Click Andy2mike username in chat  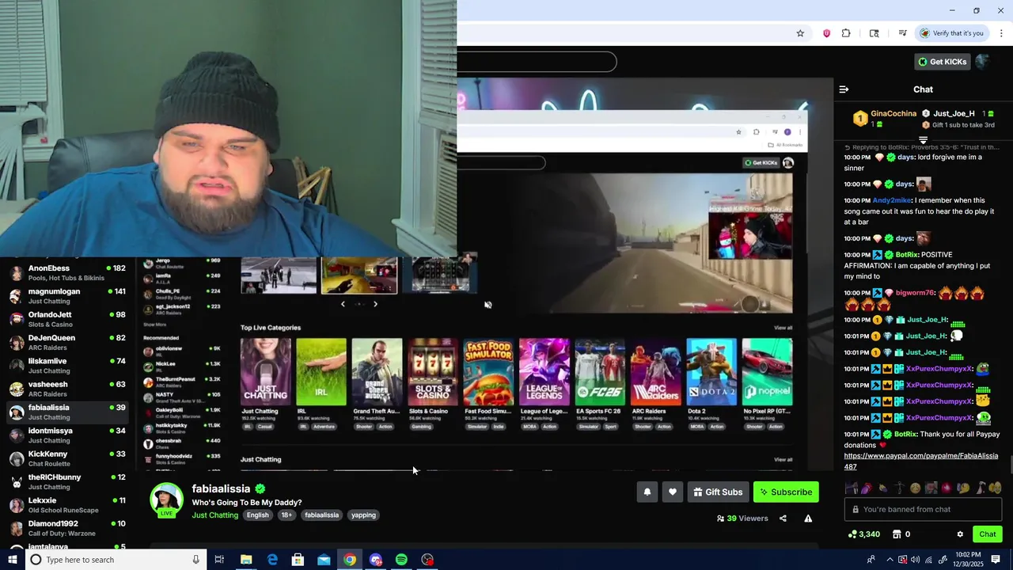pos(892,200)
